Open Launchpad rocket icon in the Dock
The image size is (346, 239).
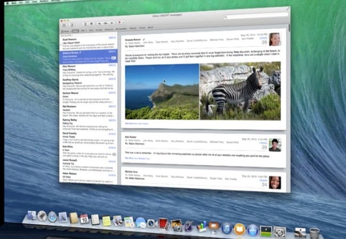pyautogui.click(x=42, y=216)
